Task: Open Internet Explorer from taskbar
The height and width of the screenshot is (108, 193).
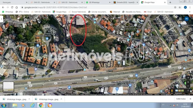Action: point(33,105)
